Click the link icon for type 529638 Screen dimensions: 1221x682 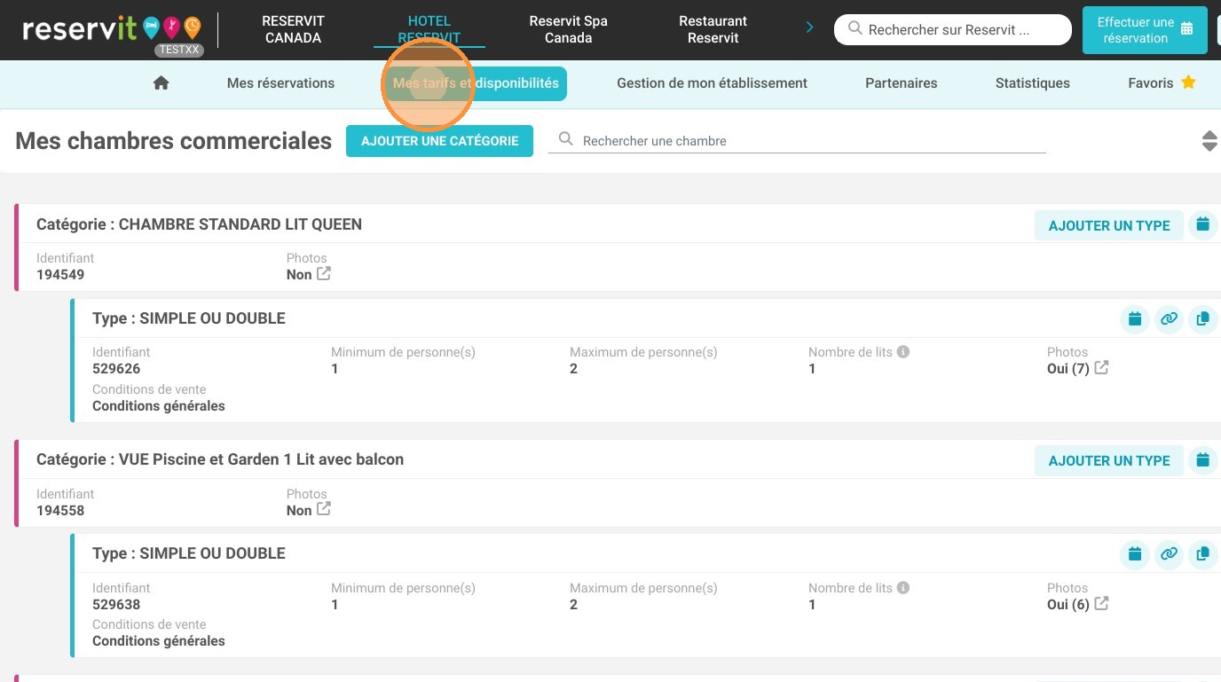coord(1169,554)
